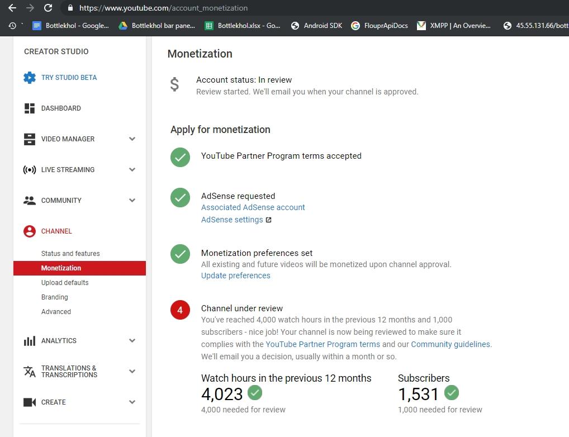Click the Video Manager icon

pyautogui.click(x=30, y=139)
